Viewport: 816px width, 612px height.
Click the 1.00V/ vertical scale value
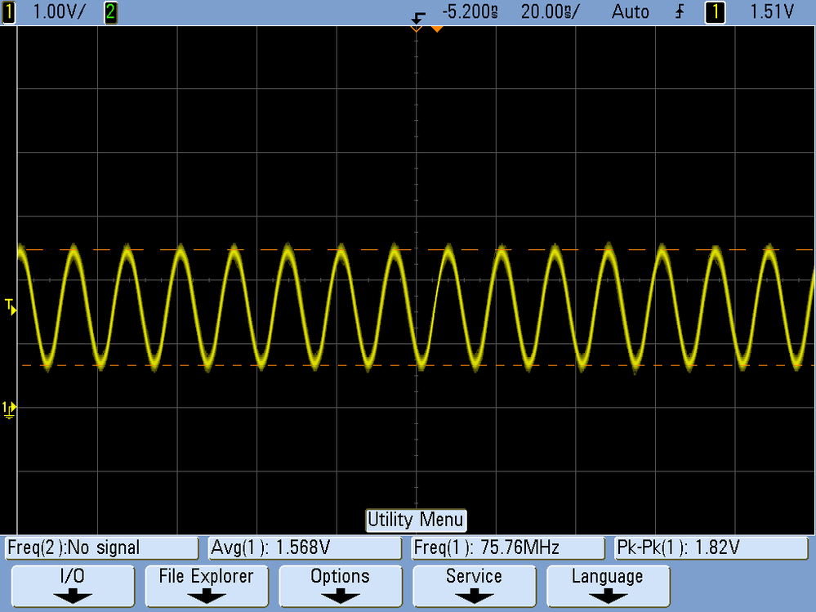point(58,12)
